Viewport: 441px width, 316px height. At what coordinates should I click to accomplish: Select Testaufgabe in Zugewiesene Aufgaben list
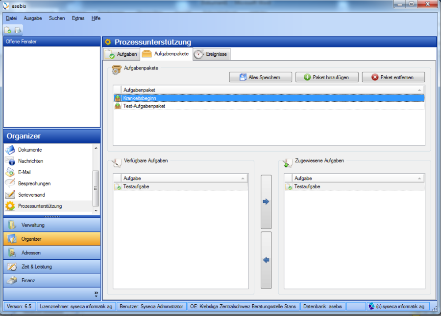click(354, 187)
